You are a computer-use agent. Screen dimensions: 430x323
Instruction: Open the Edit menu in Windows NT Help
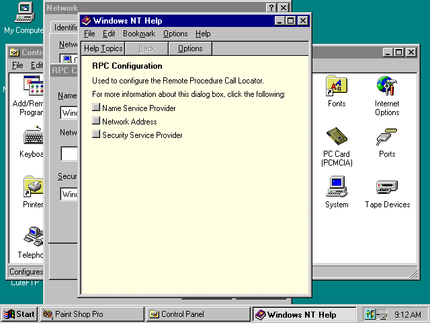(x=109, y=34)
